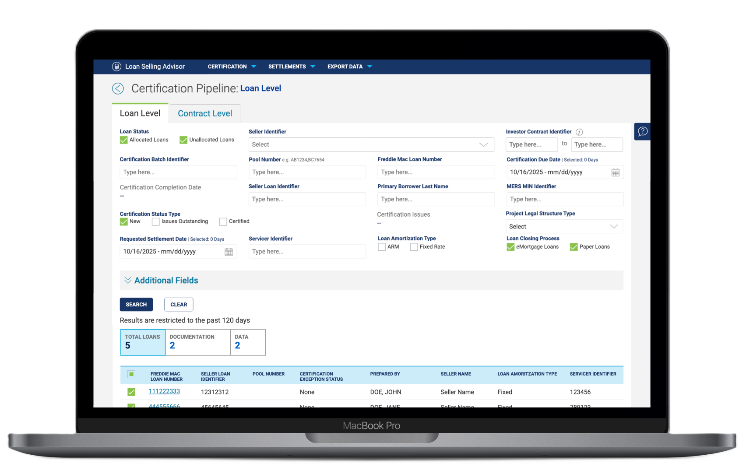The image size is (746, 467).
Task: Open the help question mark panel
Action: click(x=642, y=131)
